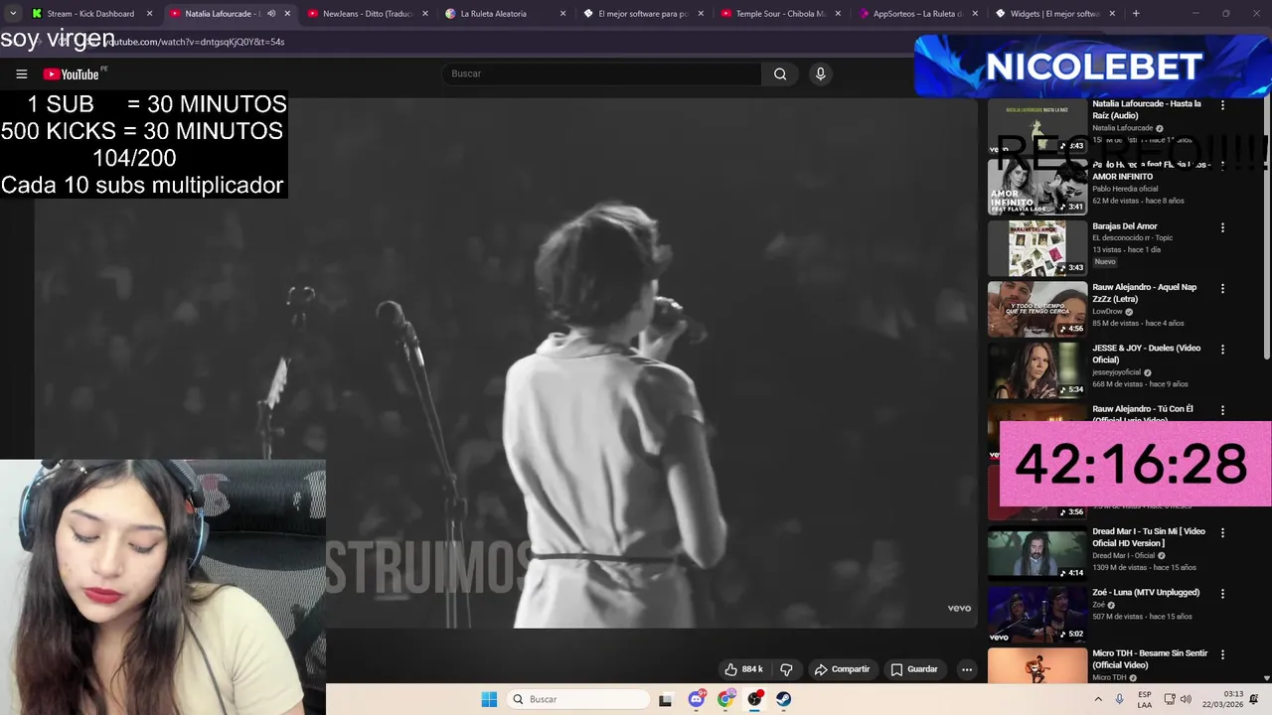
Task: Click the Windows taskbar Buscar search box
Action: pyautogui.click(x=579, y=699)
